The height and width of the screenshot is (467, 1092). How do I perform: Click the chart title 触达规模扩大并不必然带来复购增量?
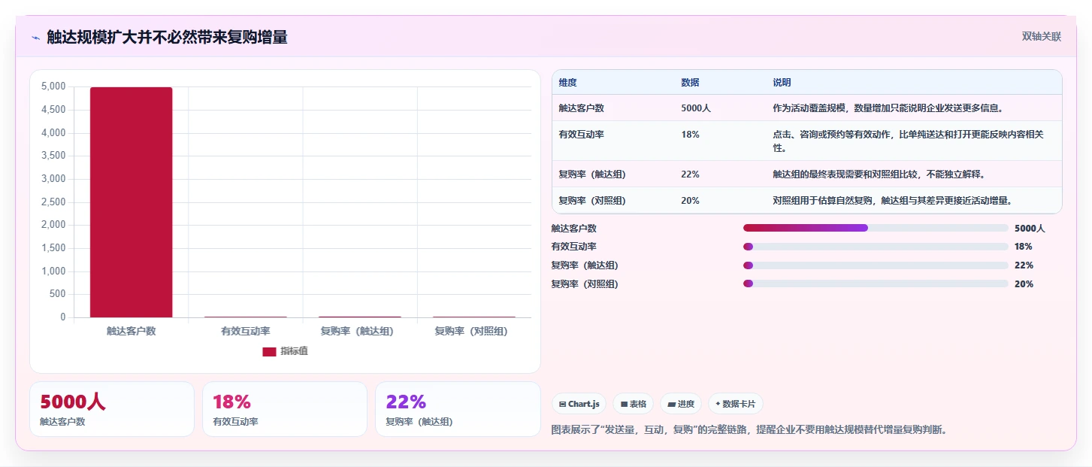pyautogui.click(x=167, y=37)
